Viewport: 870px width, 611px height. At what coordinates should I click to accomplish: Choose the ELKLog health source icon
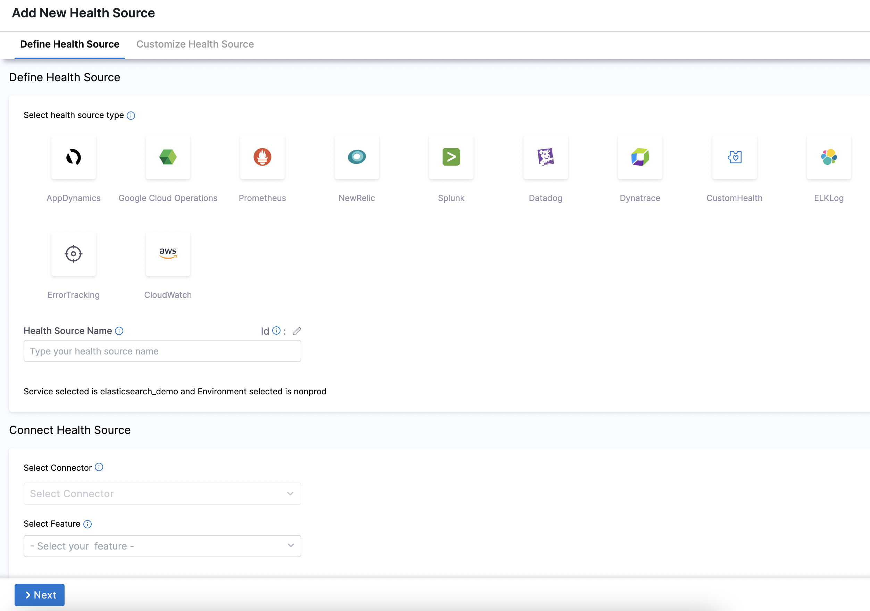829,157
